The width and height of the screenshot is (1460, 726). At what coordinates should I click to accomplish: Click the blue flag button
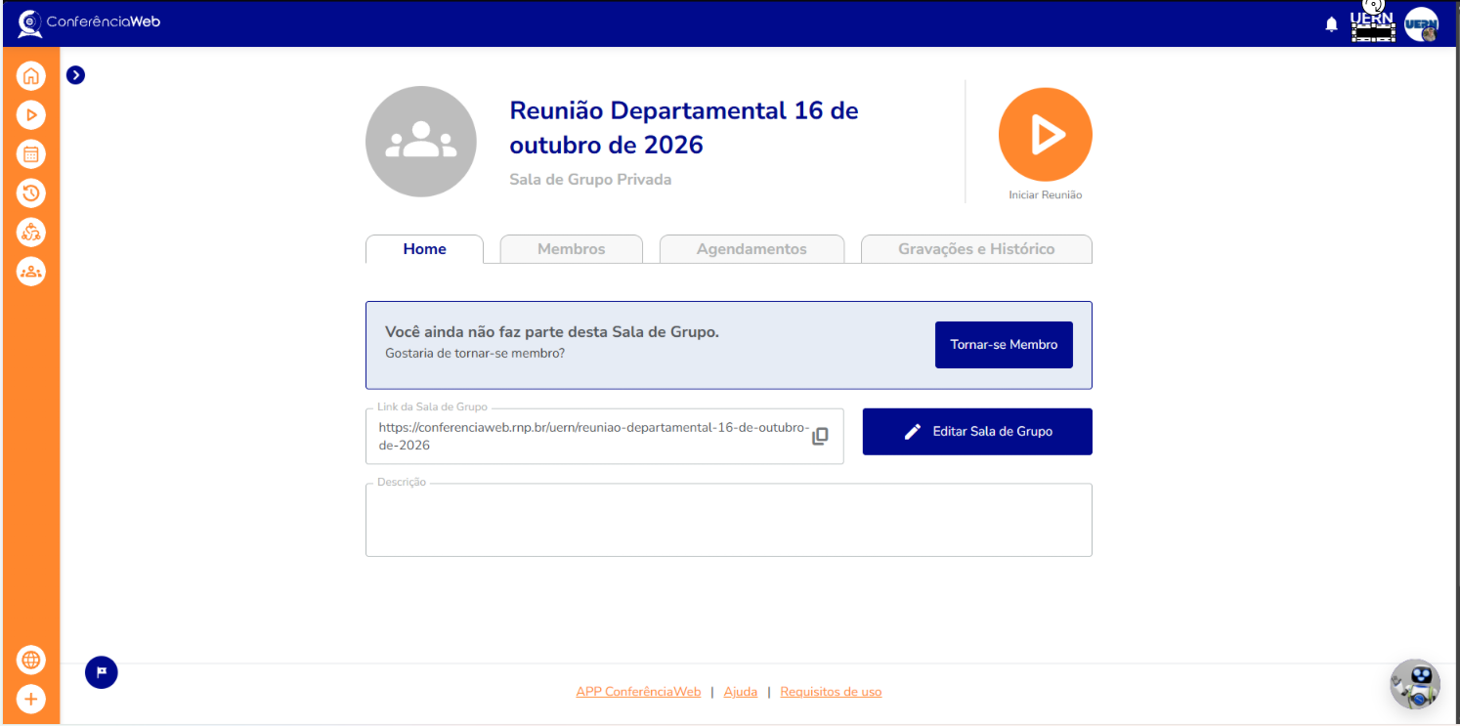(102, 672)
